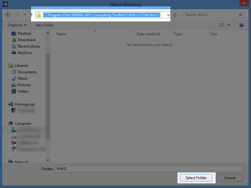Viewport: 251px width, 188px height.
Task: Click the Homegroup icon
Action: click(11, 104)
